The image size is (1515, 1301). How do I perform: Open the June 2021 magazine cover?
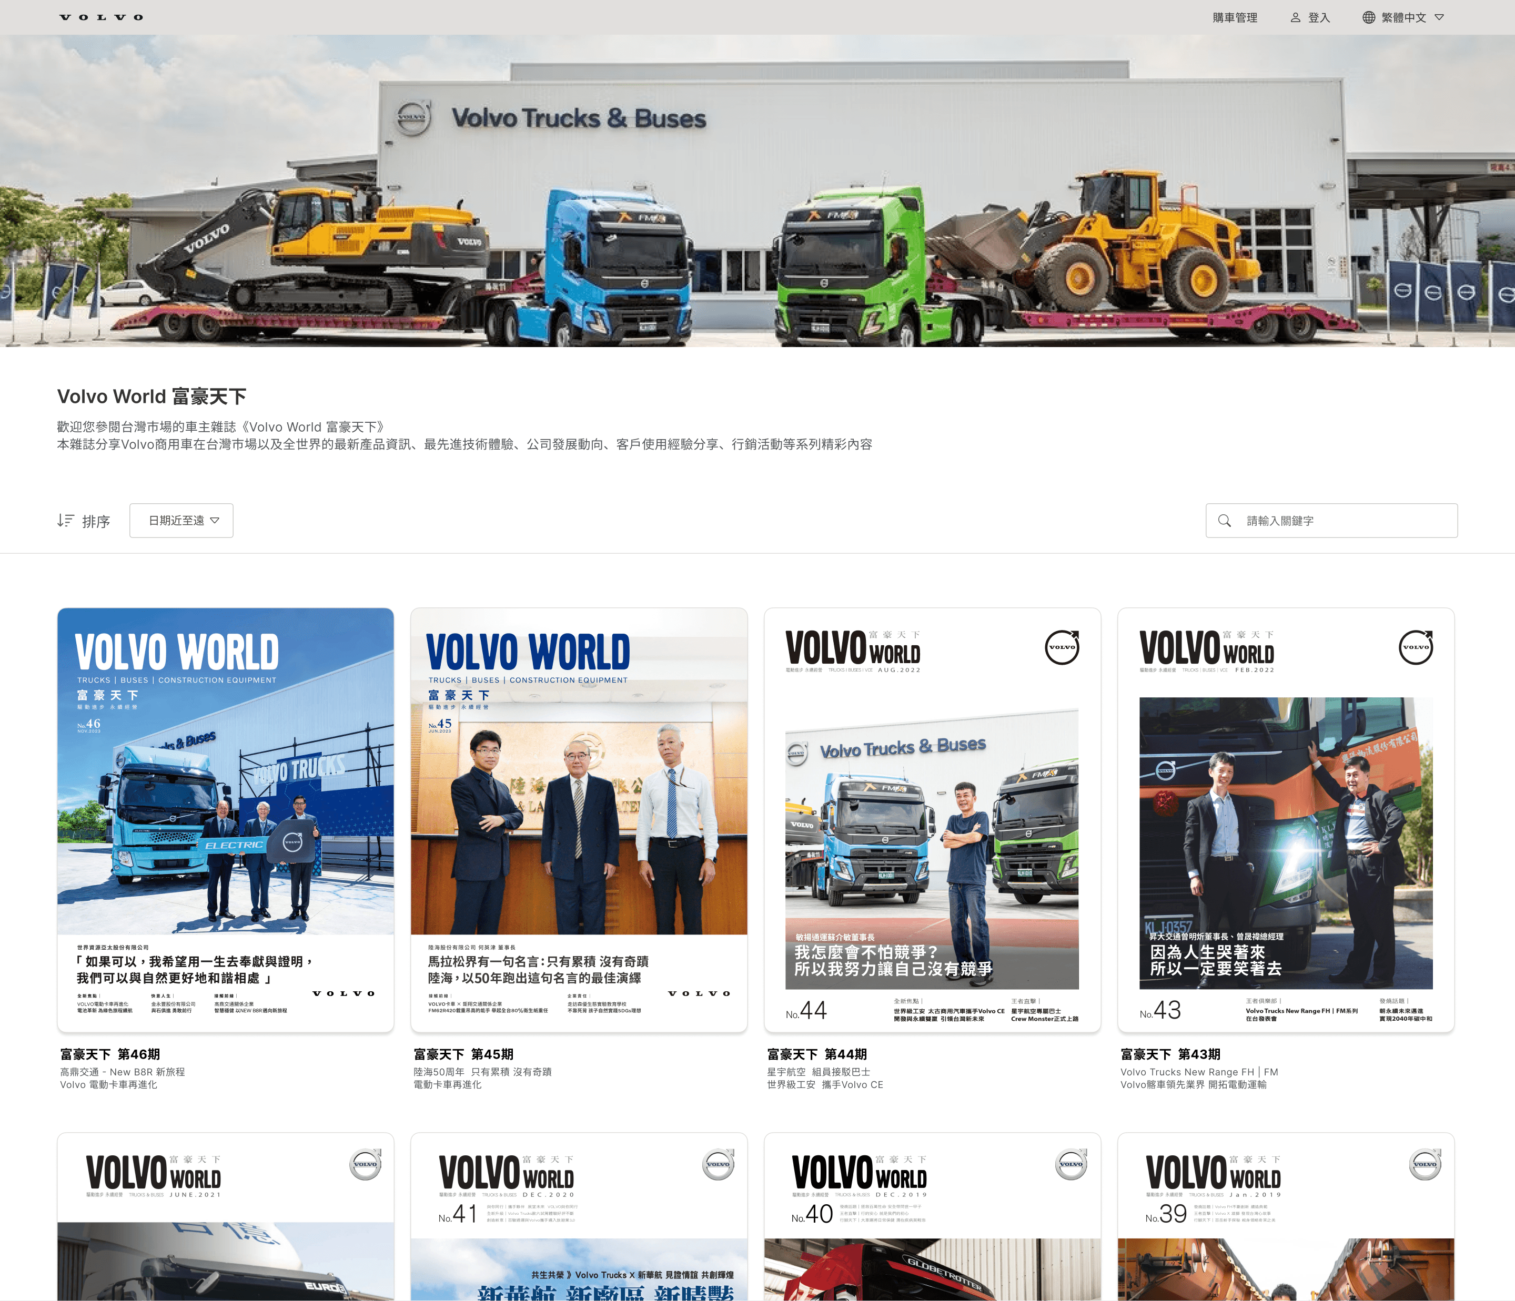pyautogui.click(x=225, y=1217)
